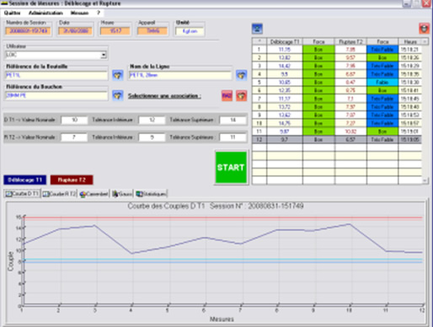Click the red association icon with blue text
The image size is (433, 327).
click(227, 96)
